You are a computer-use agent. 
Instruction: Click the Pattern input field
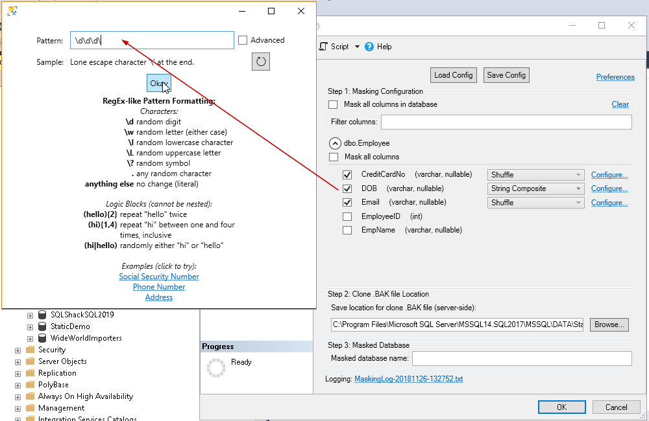pos(152,41)
